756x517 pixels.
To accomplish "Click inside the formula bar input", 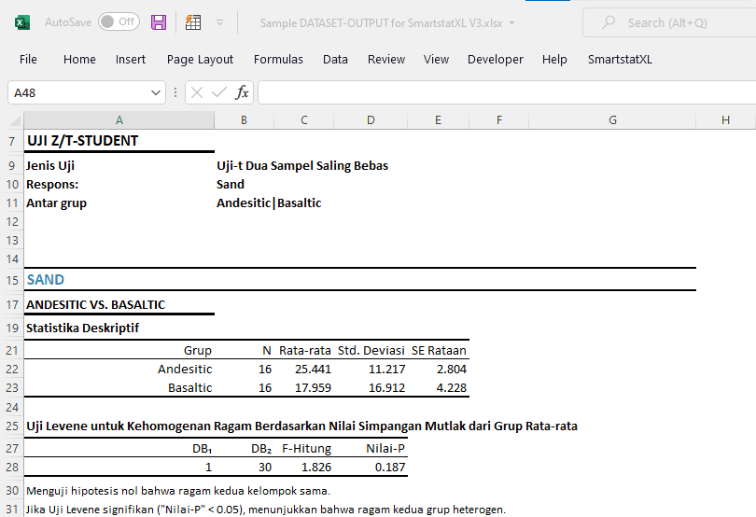I will point(504,92).
